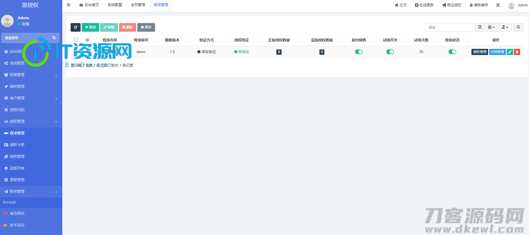Click the green pencil edit icon
Viewport: 529px width, 235px height.
click(x=510, y=52)
